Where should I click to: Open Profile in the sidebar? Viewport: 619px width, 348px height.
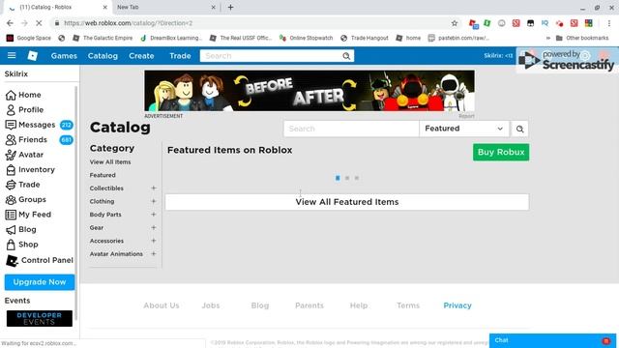pos(24,109)
